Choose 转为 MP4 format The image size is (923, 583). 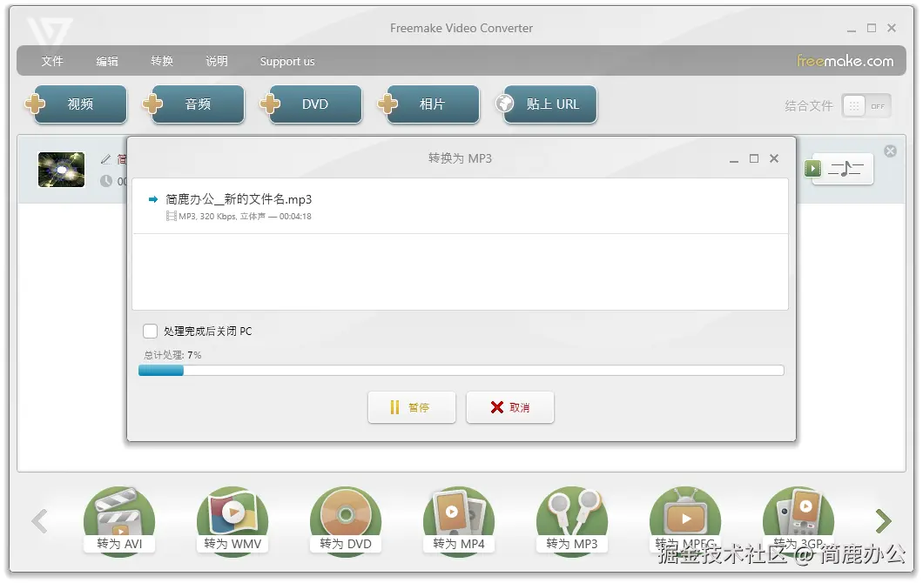point(459,521)
